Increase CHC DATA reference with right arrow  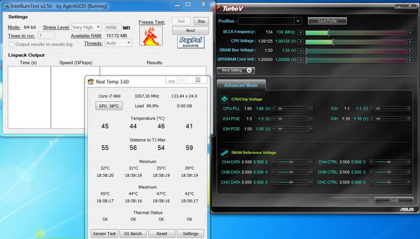(x=311, y=183)
